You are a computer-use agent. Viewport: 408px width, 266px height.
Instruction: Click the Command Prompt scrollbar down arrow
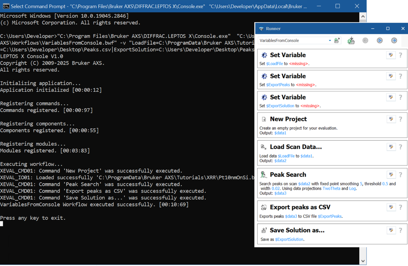click(363, 261)
